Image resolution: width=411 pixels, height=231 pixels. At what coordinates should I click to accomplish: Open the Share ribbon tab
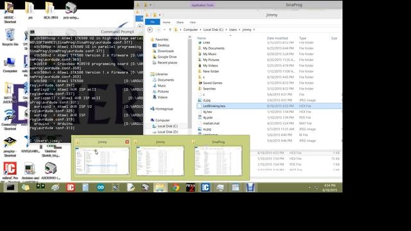[x=180, y=22]
